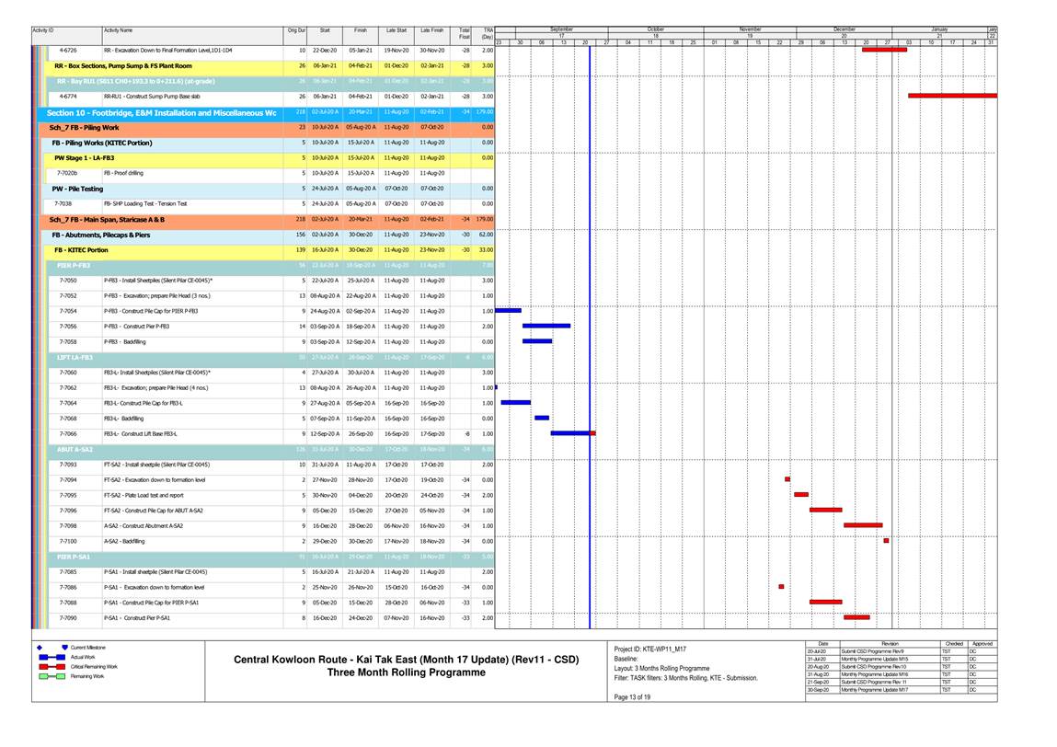Click the Activity ID column header
The height and width of the screenshot is (747, 1057).
44,30
